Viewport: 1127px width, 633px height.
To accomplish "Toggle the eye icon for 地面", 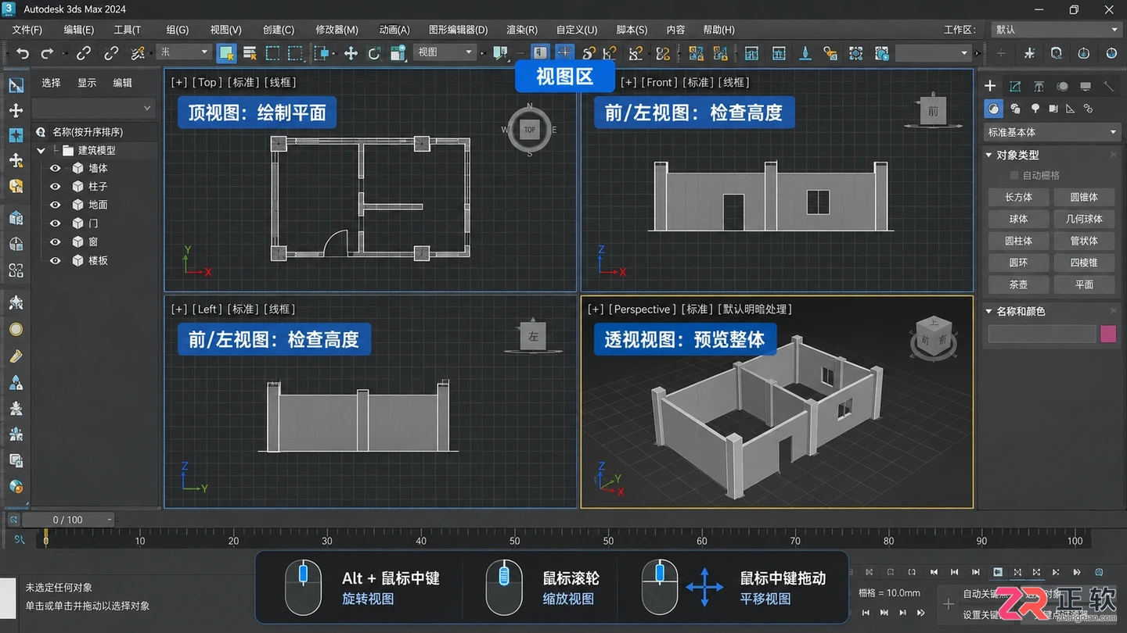I will [56, 205].
